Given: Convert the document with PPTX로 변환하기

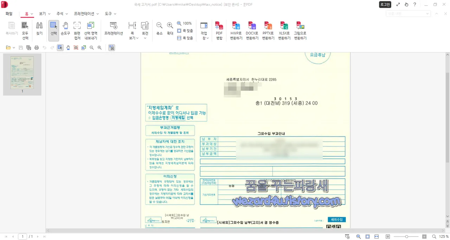Looking at the screenshot, I should pyautogui.click(x=268, y=30).
